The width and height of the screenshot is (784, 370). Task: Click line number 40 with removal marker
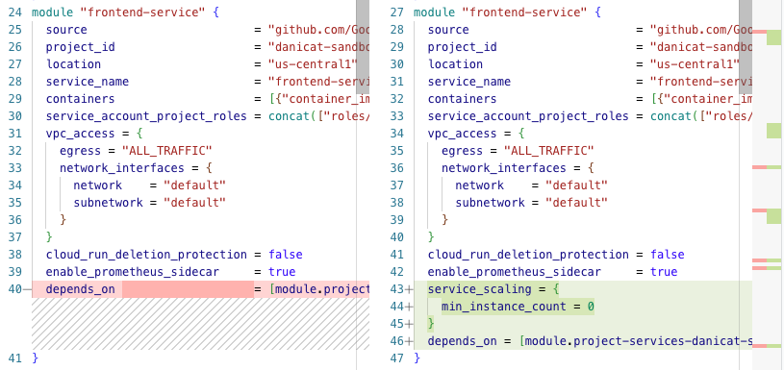pos(18,289)
